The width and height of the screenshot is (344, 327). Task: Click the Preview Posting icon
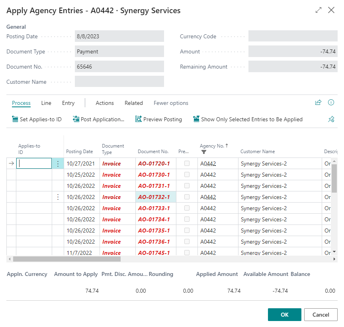[x=139, y=119]
